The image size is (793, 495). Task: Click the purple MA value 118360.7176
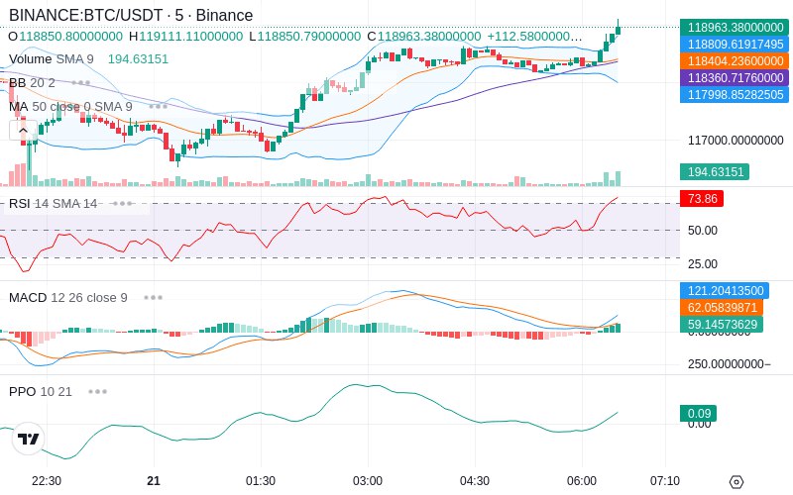[x=735, y=78]
